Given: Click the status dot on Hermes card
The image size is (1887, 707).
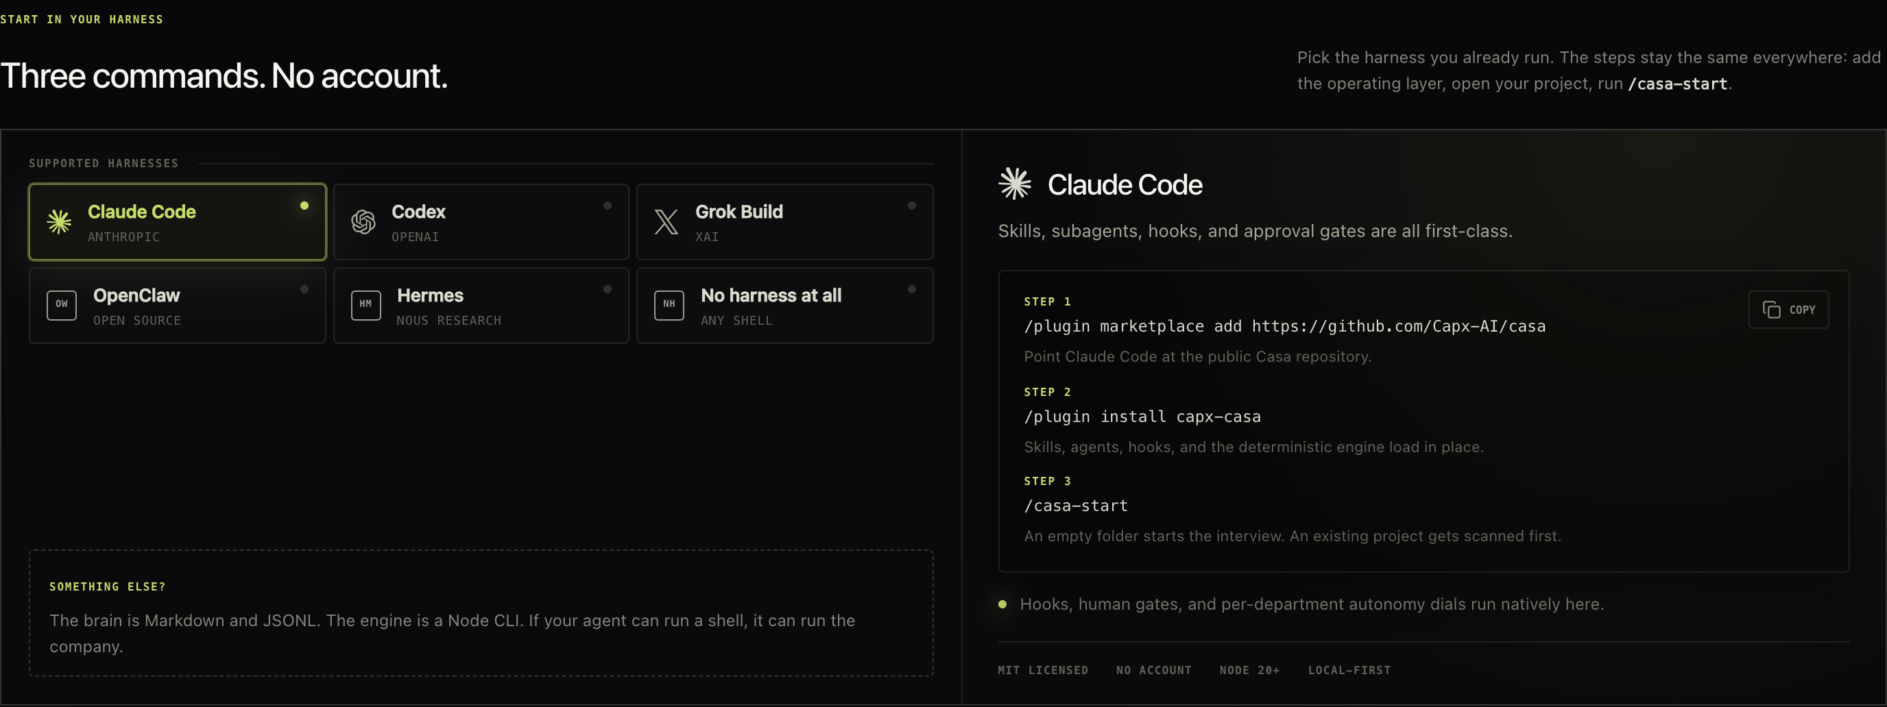Looking at the screenshot, I should pyautogui.click(x=608, y=289).
